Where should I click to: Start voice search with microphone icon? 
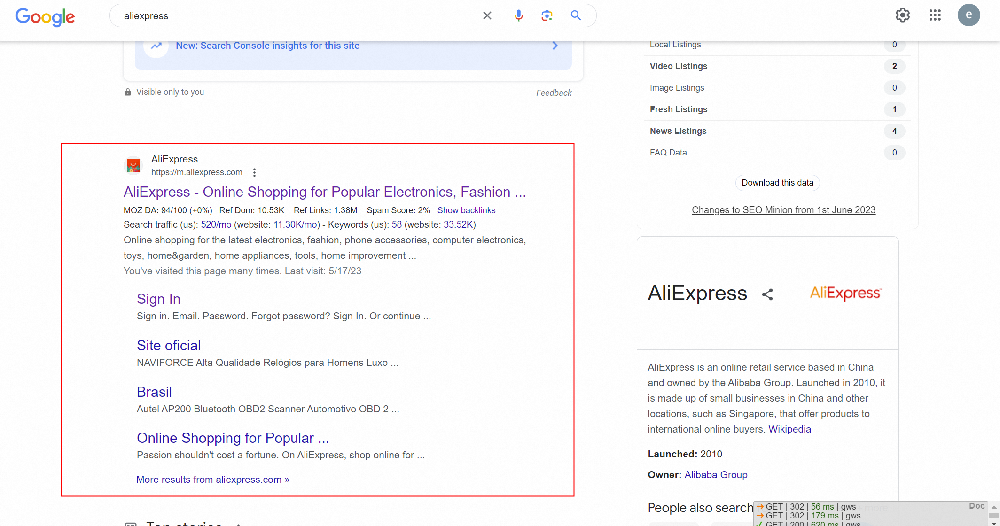[x=518, y=16]
